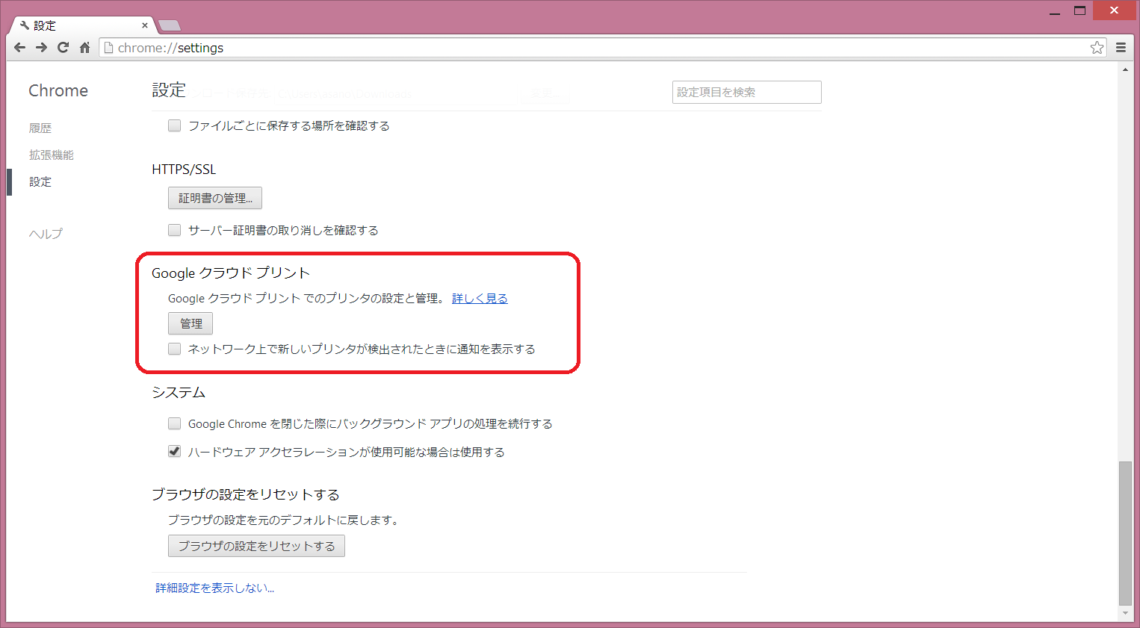1140x628 pixels.
Task: Open the Chrome hamburger menu
Action: [1121, 48]
